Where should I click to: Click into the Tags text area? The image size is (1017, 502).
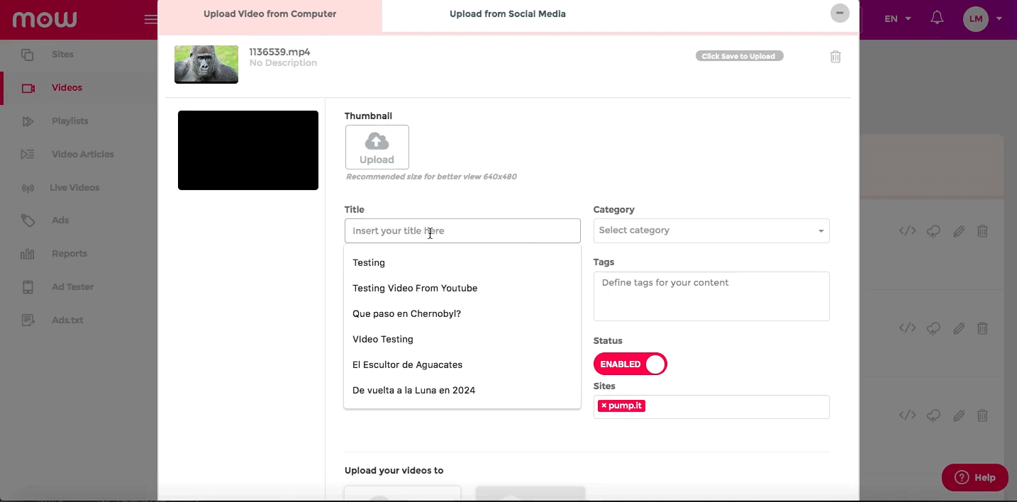coord(711,296)
